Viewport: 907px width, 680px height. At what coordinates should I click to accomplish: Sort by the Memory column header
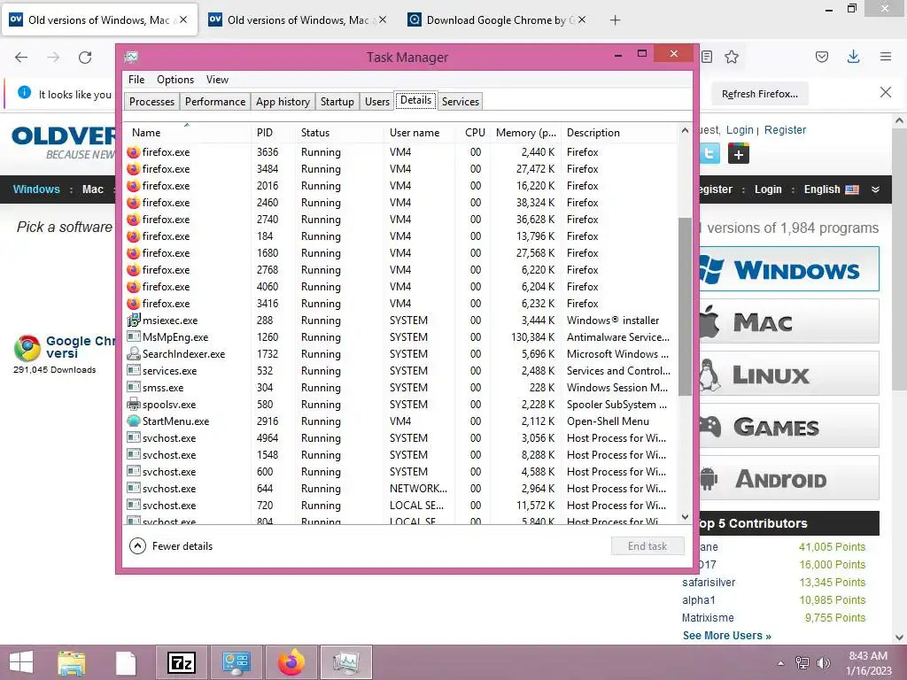(x=526, y=133)
